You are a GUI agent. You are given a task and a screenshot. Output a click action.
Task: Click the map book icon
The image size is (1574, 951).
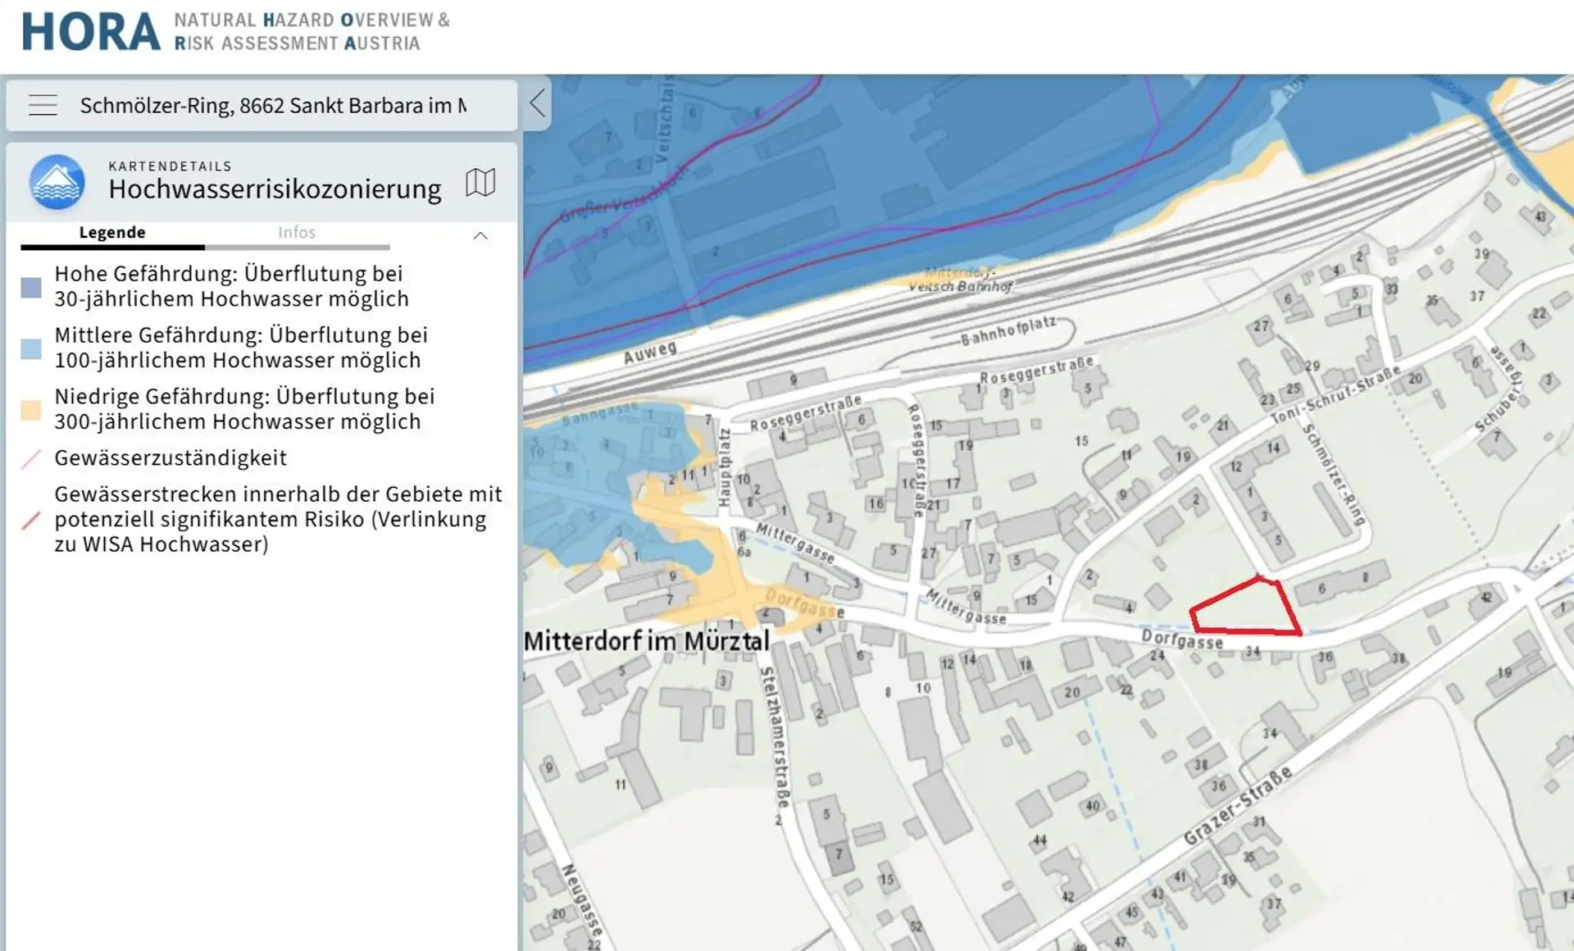(x=480, y=182)
